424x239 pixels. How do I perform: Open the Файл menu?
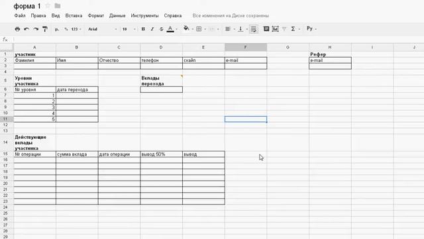click(20, 16)
